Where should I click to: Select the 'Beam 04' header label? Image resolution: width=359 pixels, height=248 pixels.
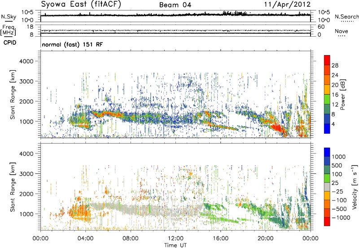click(175, 5)
